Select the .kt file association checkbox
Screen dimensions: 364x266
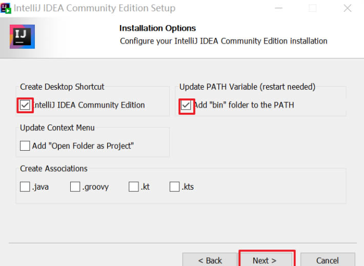click(134, 187)
